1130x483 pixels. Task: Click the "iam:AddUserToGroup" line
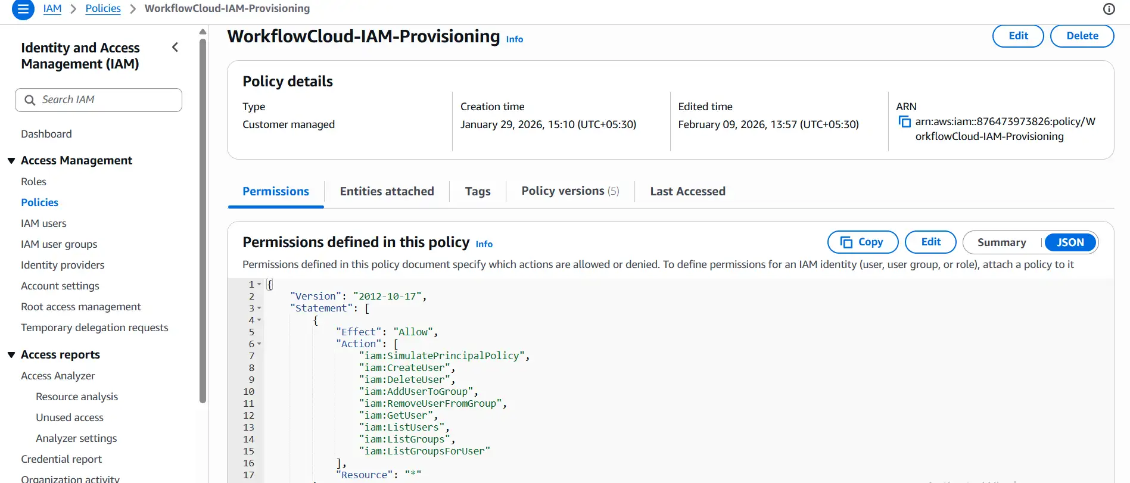(x=418, y=391)
